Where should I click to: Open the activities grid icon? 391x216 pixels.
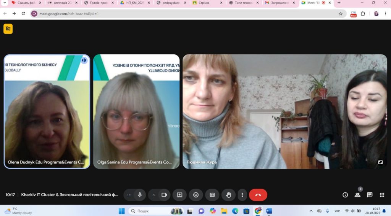tap(382, 195)
